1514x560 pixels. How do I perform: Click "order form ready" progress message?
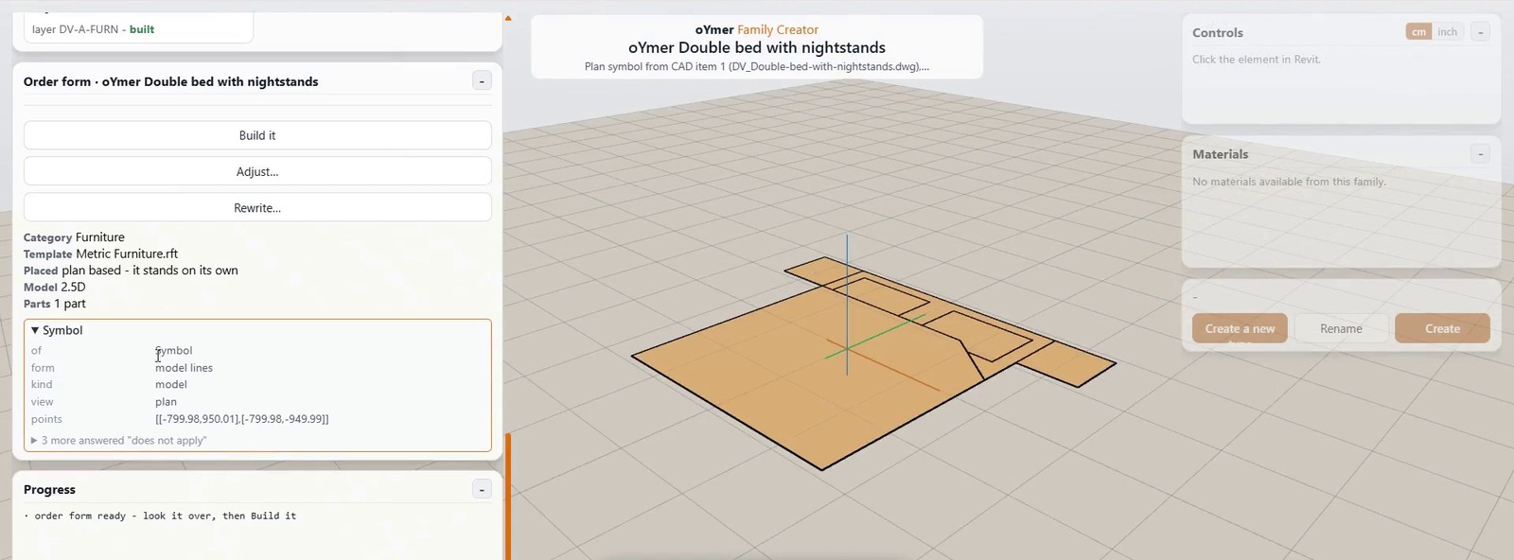pos(160,516)
